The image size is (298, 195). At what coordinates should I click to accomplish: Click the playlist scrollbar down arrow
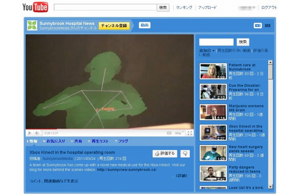270,187
